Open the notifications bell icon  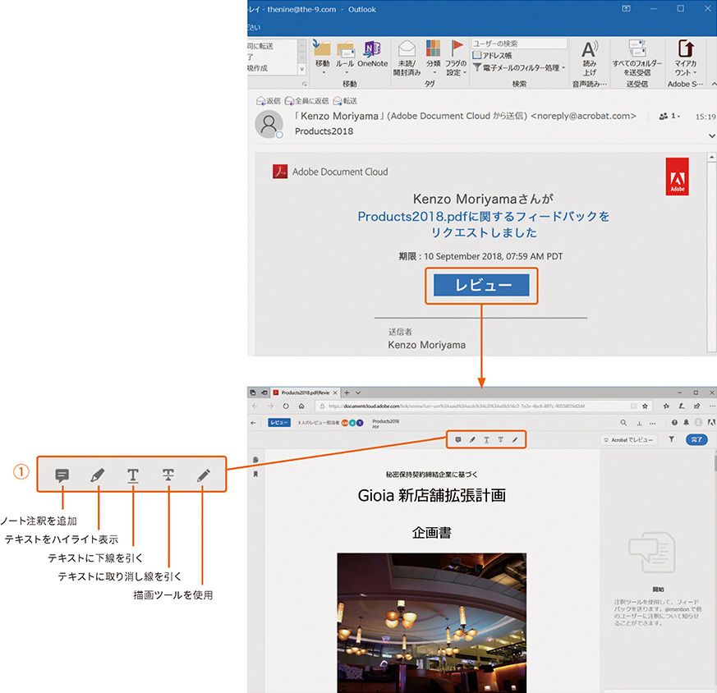click(x=686, y=423)
